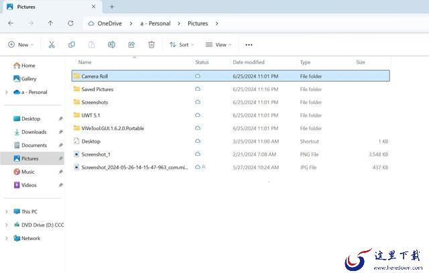This screenshot has height=273, width=429.
Task: Sort by Date modified column header
Action: coord(249,62)
